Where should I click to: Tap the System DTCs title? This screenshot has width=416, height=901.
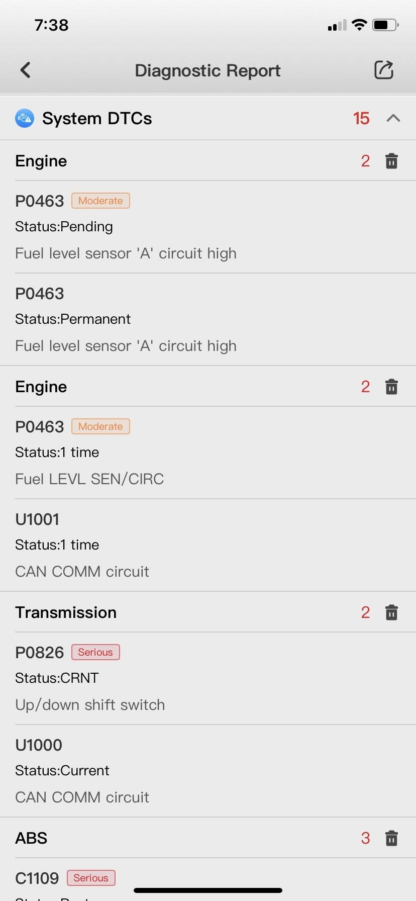tap(97, 119)
